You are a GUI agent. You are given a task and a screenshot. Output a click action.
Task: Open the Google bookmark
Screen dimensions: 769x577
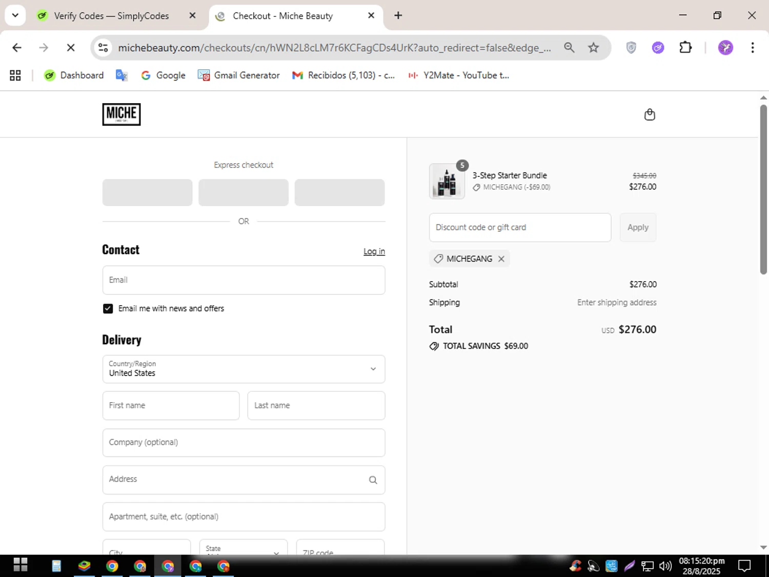(163, 75)
